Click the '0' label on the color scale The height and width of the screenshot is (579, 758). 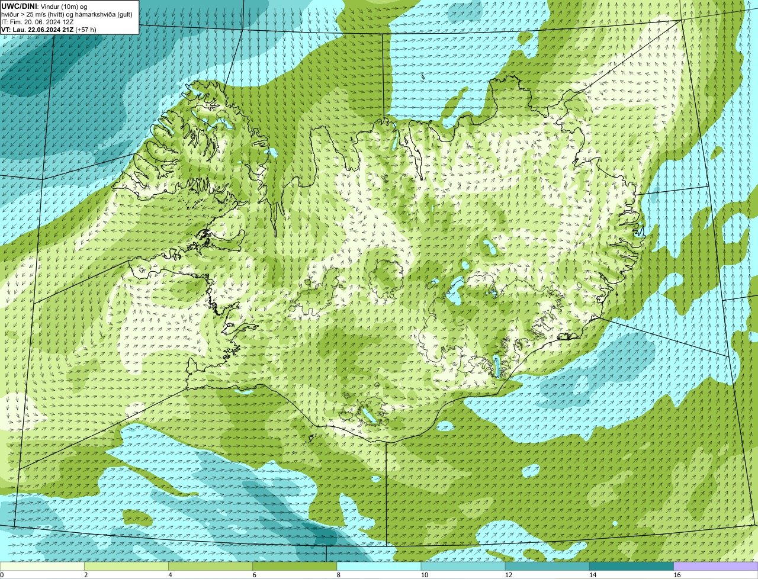coord(2,575)
